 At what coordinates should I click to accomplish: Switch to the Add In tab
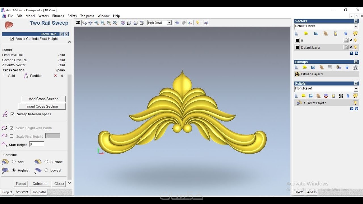pyautogui.click(x=312, y=192)
